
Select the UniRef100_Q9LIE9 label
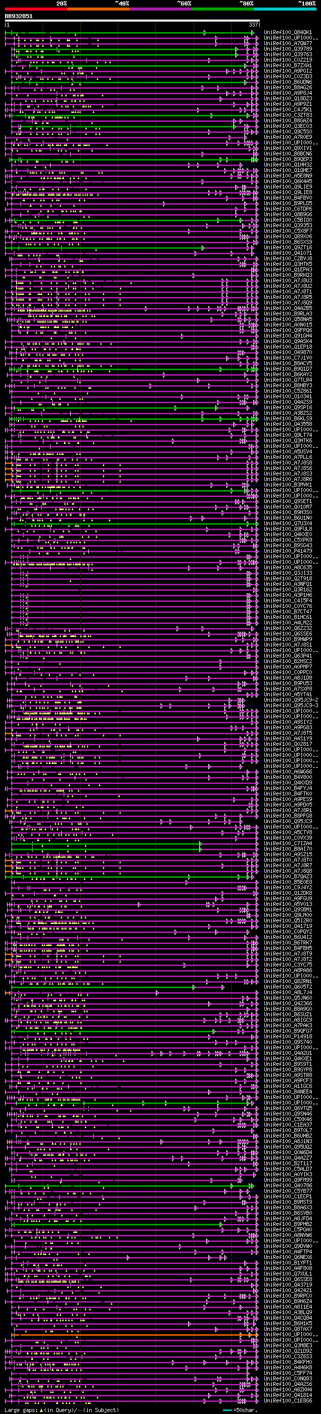pyautogui.click(x=288, y=187)
